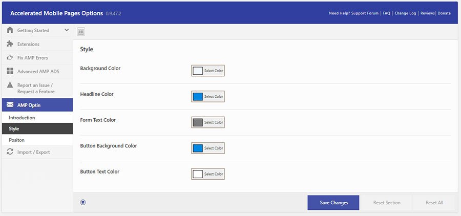Click the Button Text Color label
The image size is (461, 216).
pos(100,171)
